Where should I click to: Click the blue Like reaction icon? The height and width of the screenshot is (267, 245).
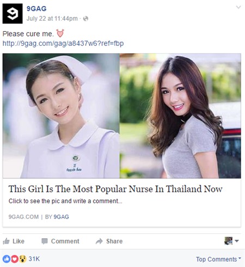(x=7, y=259)
